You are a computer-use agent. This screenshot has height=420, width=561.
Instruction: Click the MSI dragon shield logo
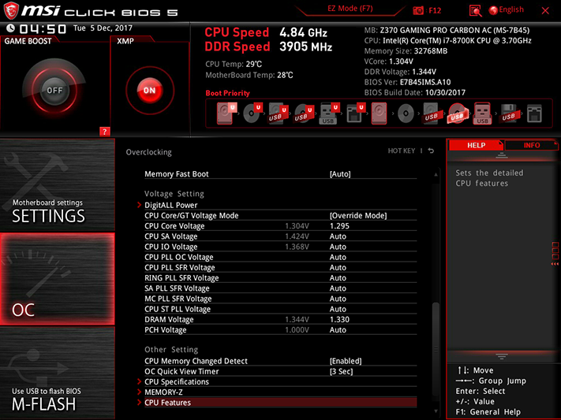pyautogui.click(x=11, y=10)
